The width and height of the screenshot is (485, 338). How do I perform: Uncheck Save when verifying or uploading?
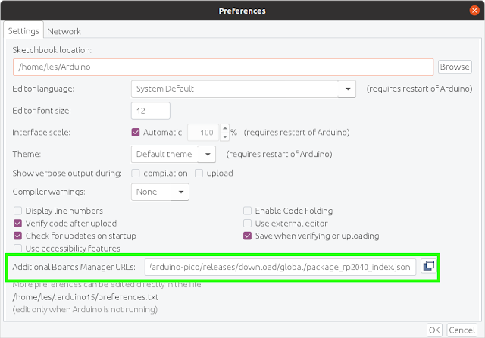248,236
